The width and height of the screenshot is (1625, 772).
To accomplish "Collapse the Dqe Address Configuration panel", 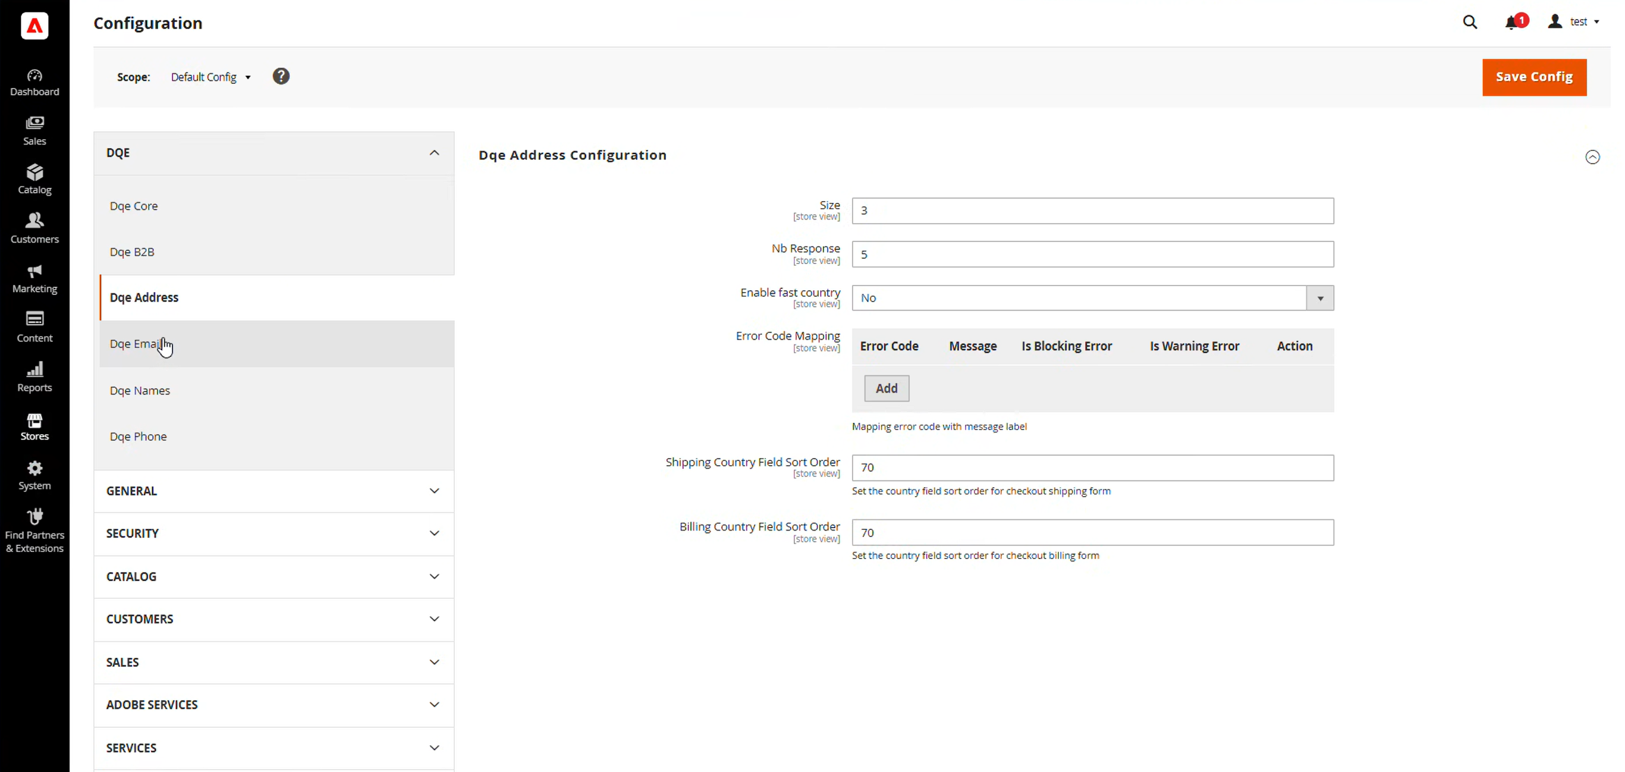I will point(1592,156).
